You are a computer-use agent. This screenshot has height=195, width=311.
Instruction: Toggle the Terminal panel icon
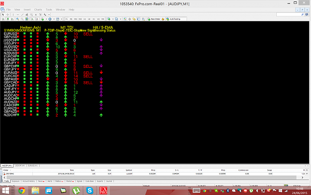tap(139, 19)
